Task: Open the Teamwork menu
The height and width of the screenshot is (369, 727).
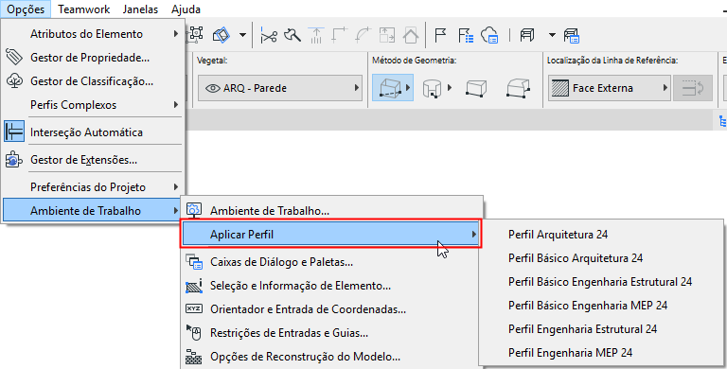Action: [x=84, y=9]
